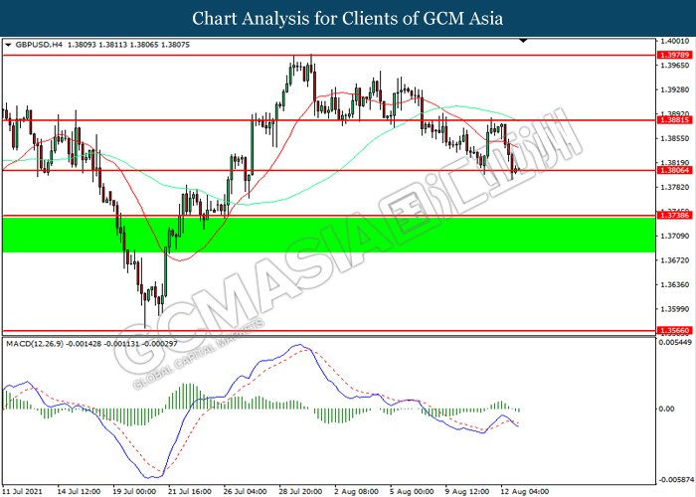Click the red 1.38815 price level tag

coord(675,120)
